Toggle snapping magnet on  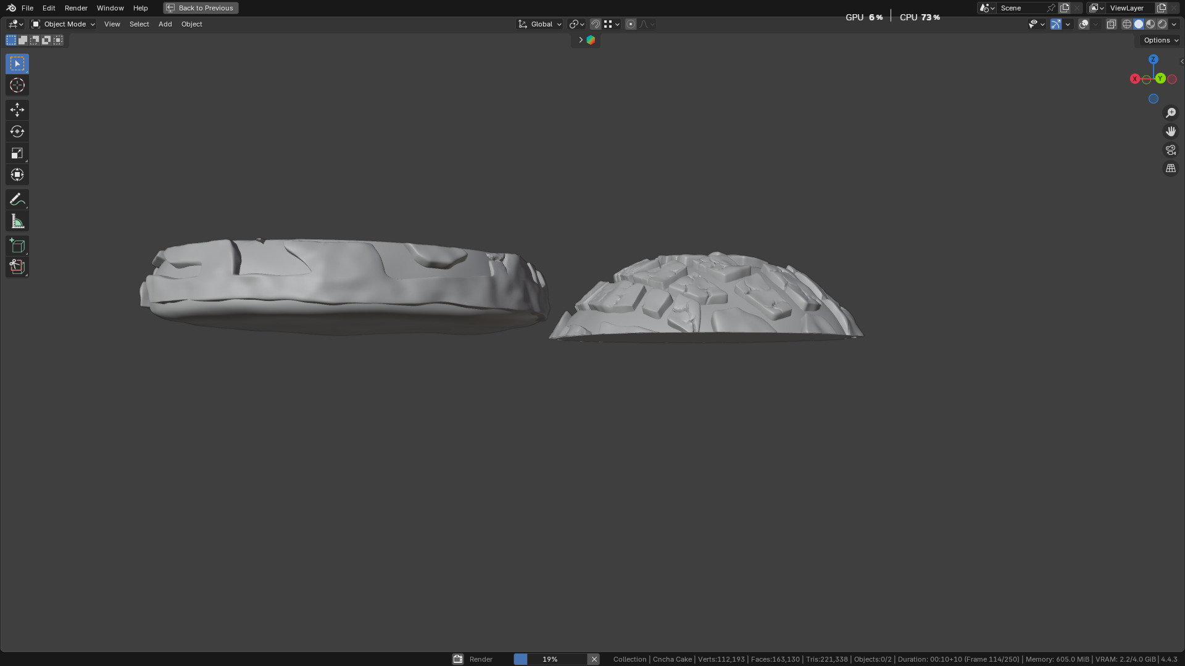[596, 24]
